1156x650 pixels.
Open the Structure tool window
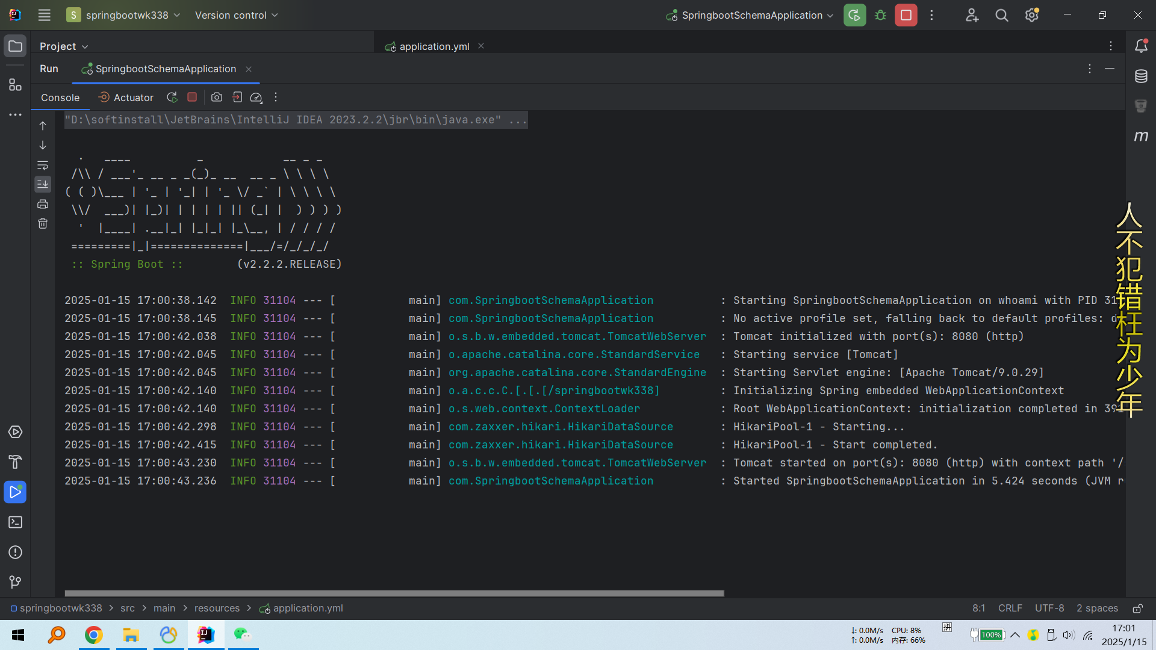click(x=15, y=85)
